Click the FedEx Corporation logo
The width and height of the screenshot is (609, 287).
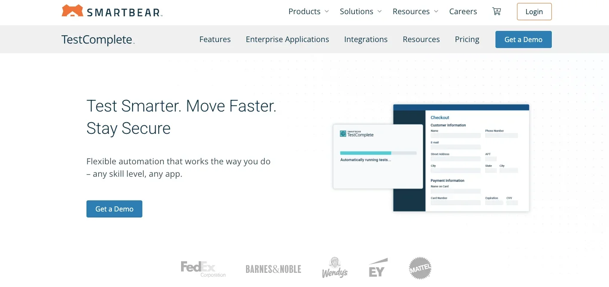203,269
